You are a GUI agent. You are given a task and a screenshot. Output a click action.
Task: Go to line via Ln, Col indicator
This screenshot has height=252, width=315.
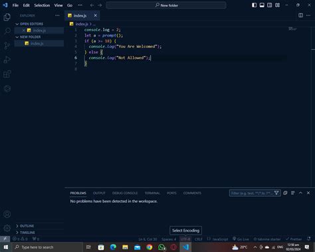pyautogui.click(x=148, y=239)
